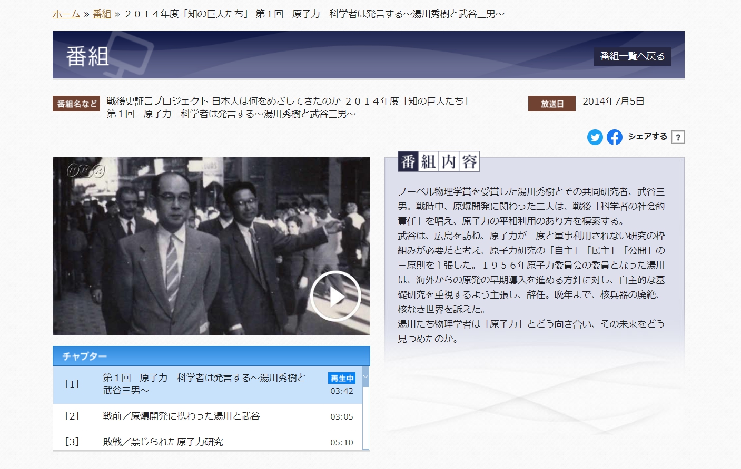The height and width of the screenshot is (469, 741).
Task: Click the NHK logo on the video
Action: pyautogui.click(x=86, y=170)
